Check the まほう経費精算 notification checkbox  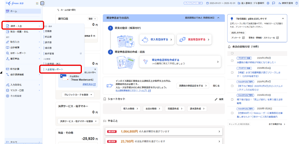(232, 72)
